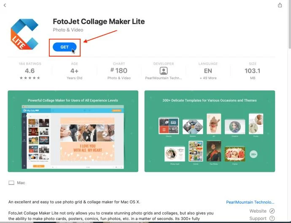This screenshot has width=291, height=223.
Task: Click the #180 Photo & Video chart rank
Action: tap(119, 71)
